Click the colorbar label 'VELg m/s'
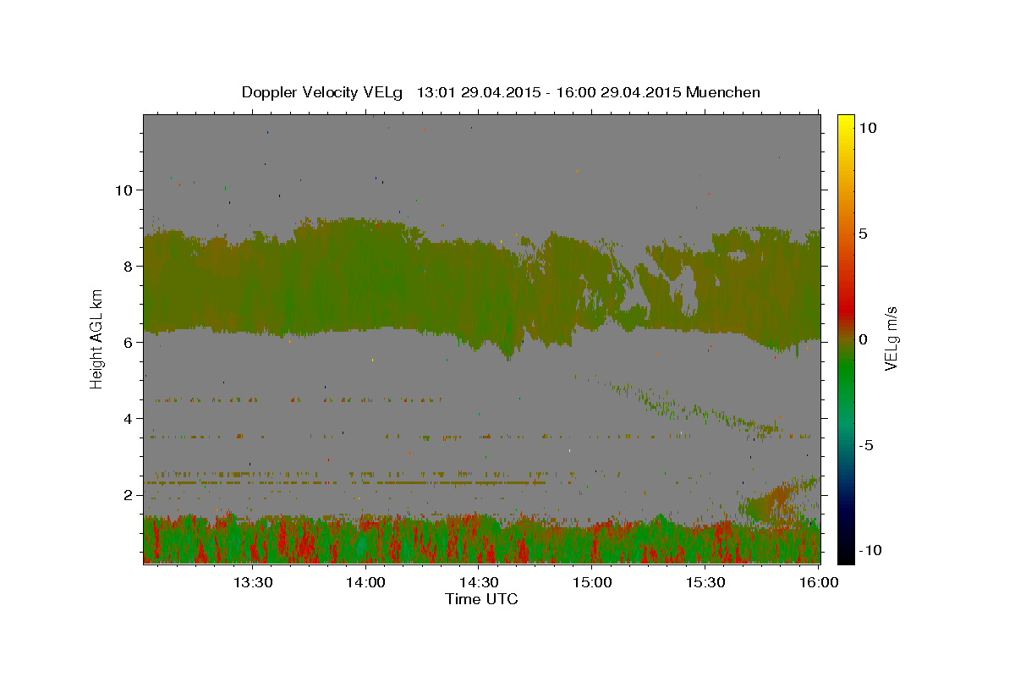The height and width of the screenshot is (677, 1015). point(891,338)
